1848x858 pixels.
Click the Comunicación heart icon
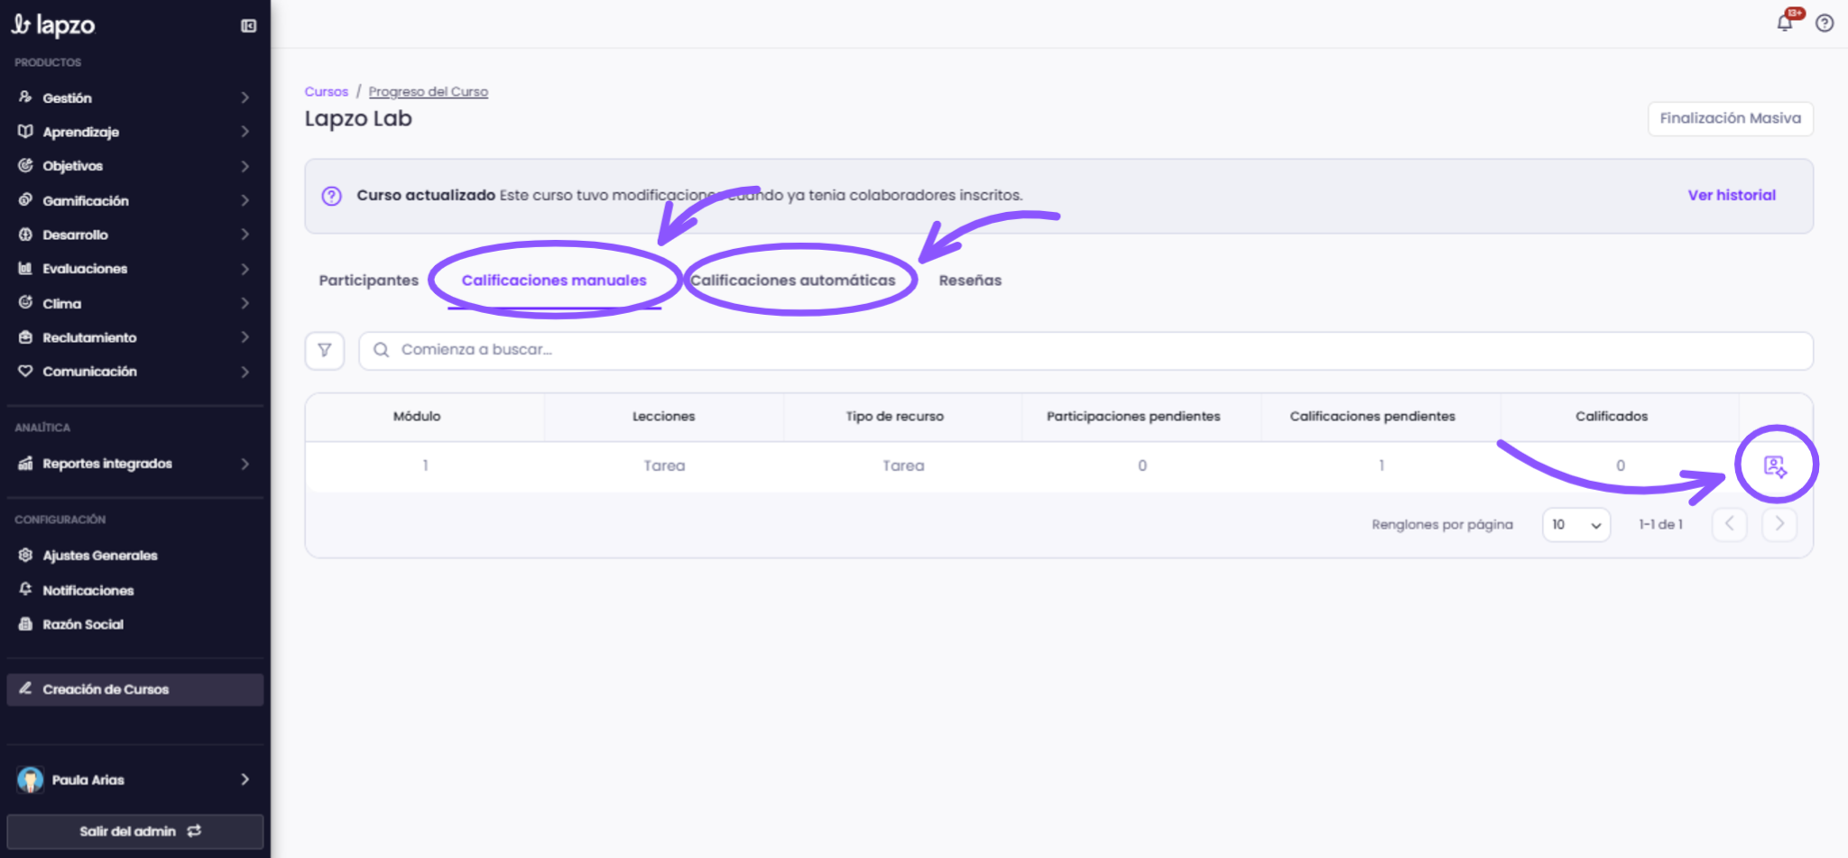25,371
